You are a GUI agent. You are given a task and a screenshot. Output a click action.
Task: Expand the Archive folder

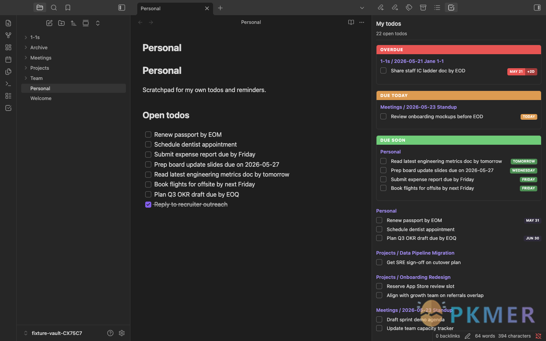click(x=26, y=47)
